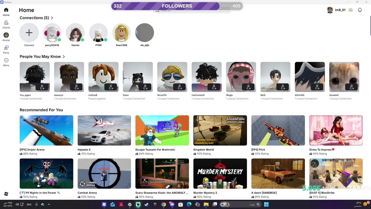
Task: Open Dress To Impress game
Action: (x=336, y=135)
